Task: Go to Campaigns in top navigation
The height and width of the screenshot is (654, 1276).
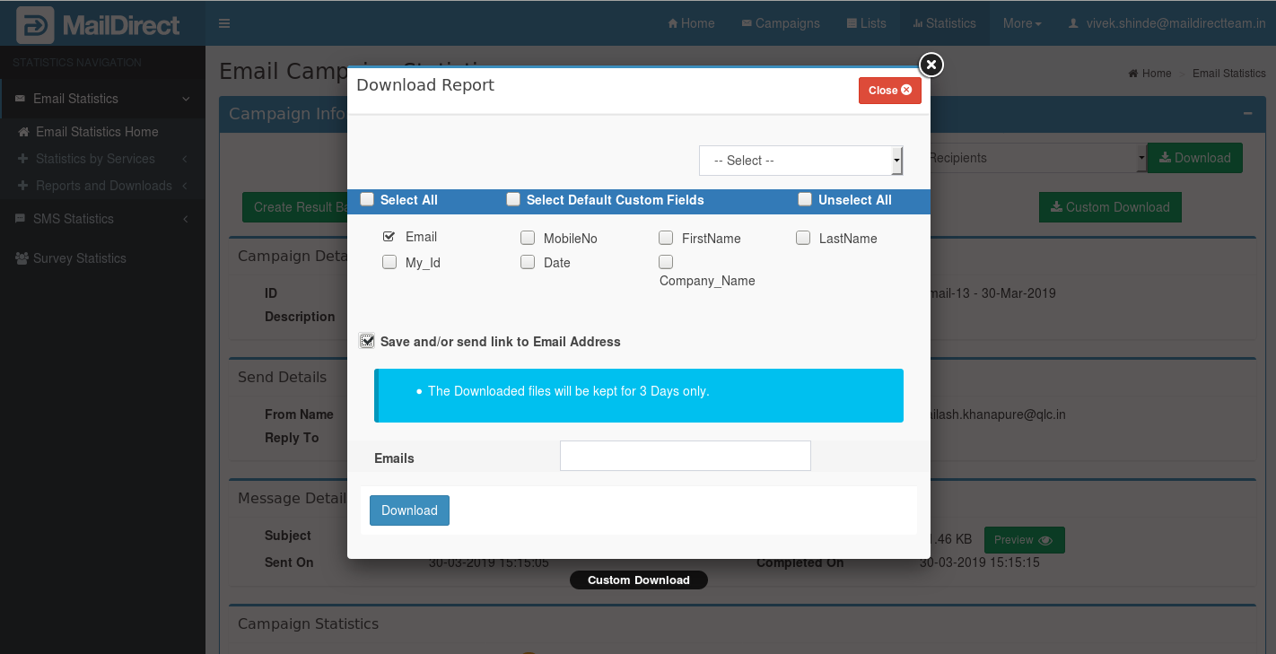Action: click(780, 23)
